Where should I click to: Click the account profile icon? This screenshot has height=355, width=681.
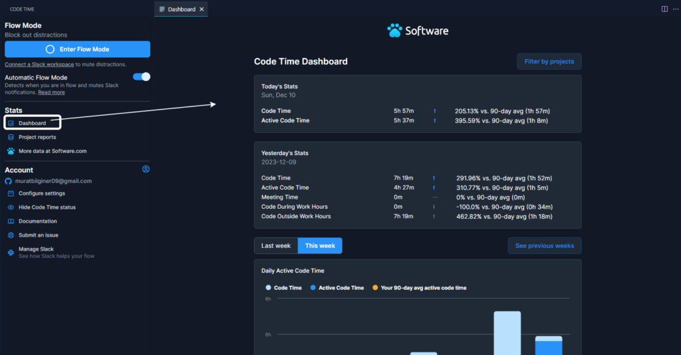(x=146, y=170)
